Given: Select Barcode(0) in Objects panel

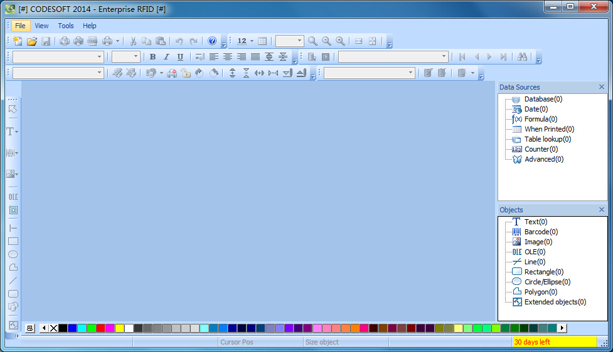Looking at the screenshot, I should pyautogui.click(x=541, y=232).
